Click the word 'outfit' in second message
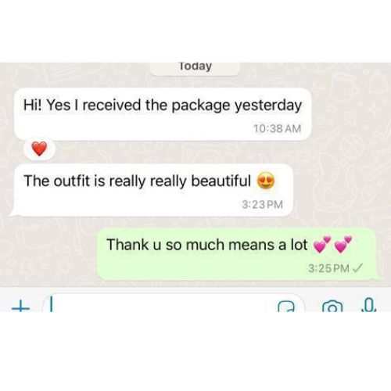This screenshot has width=391, height=391. coord(72,181)
